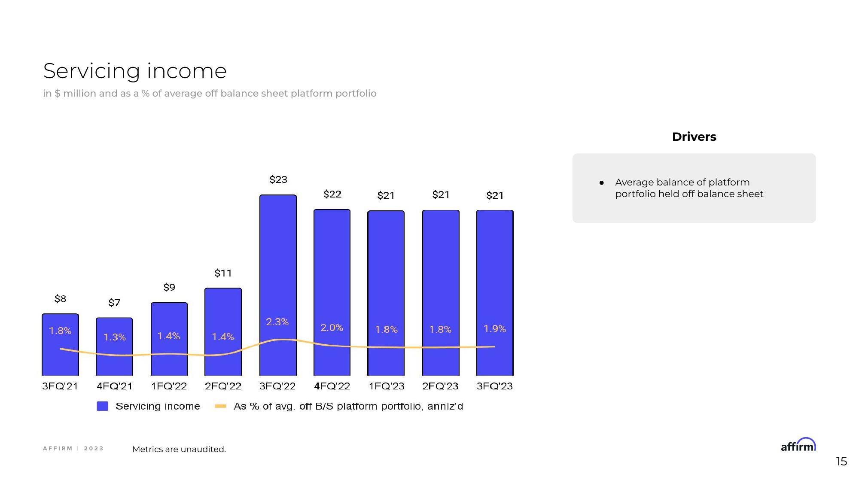Click the blue Servicing income legend swatch
Image resolution: width=859 pixels, height=483 pixels.
(102, 406)
